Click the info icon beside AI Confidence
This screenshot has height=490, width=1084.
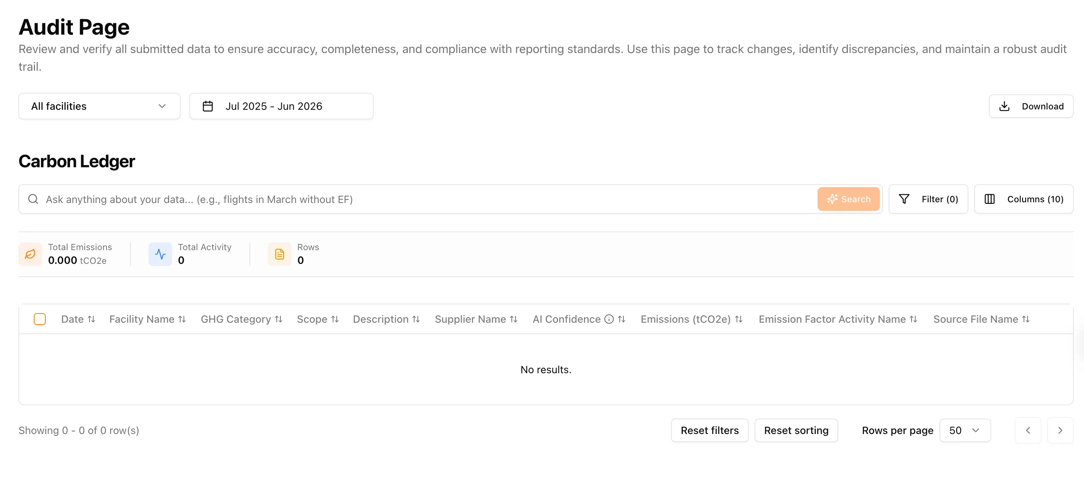[x=608, y=319]
